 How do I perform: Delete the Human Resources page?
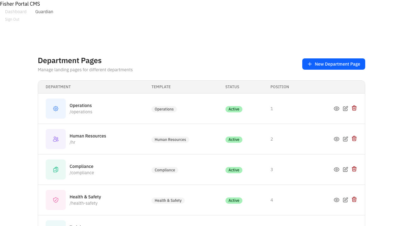354,139
